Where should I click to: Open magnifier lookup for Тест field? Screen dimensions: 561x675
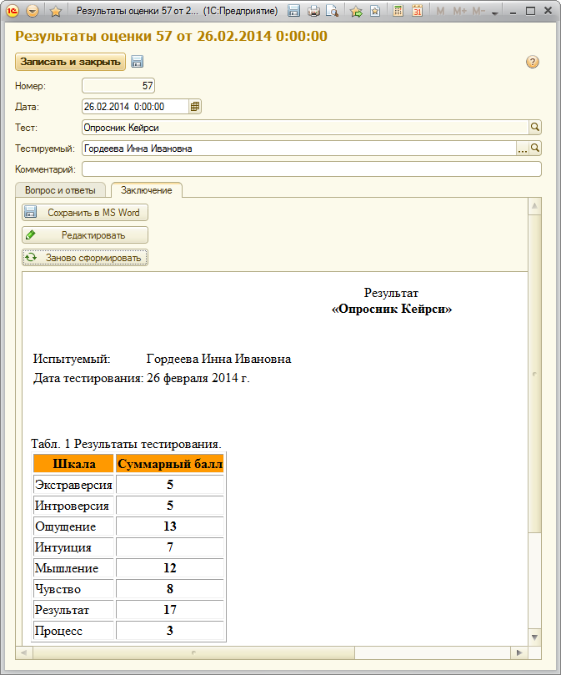(x=535, y=128)
